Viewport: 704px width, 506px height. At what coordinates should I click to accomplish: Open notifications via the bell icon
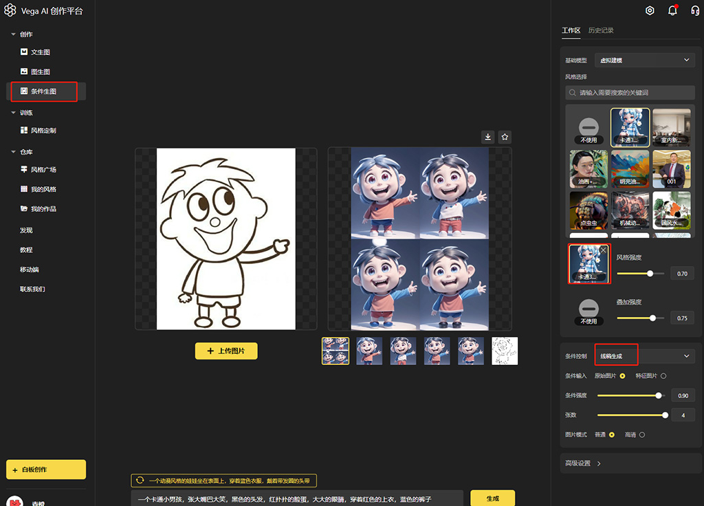click(x=672, y=10)
